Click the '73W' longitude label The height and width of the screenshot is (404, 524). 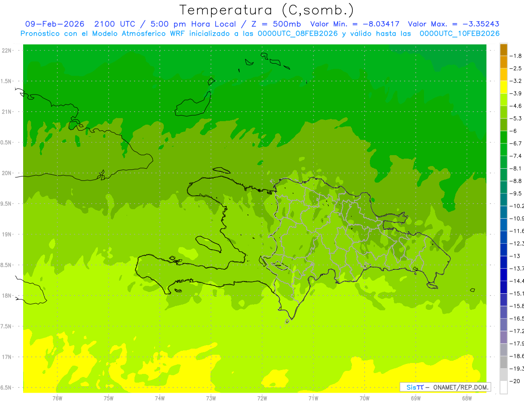[211, 398]
